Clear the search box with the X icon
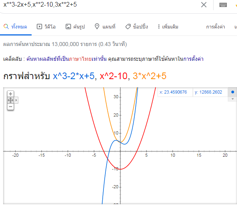This screenshot has width=237, height=205. pos(203,5)
